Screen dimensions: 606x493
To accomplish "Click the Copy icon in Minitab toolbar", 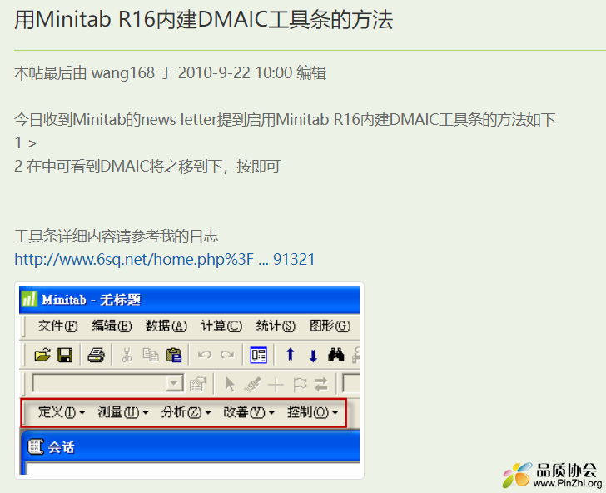I will [x=151, y=355].
